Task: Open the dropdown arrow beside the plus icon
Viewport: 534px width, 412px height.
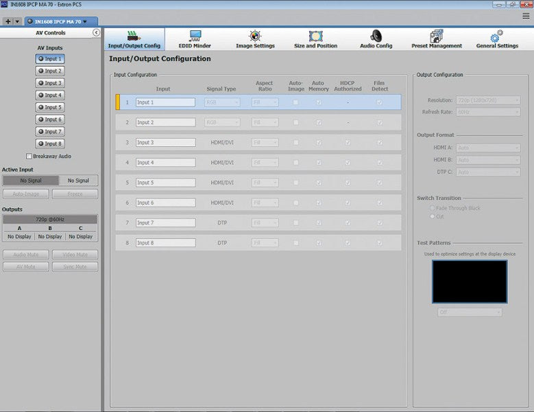Action: click(x=17, y=21)
